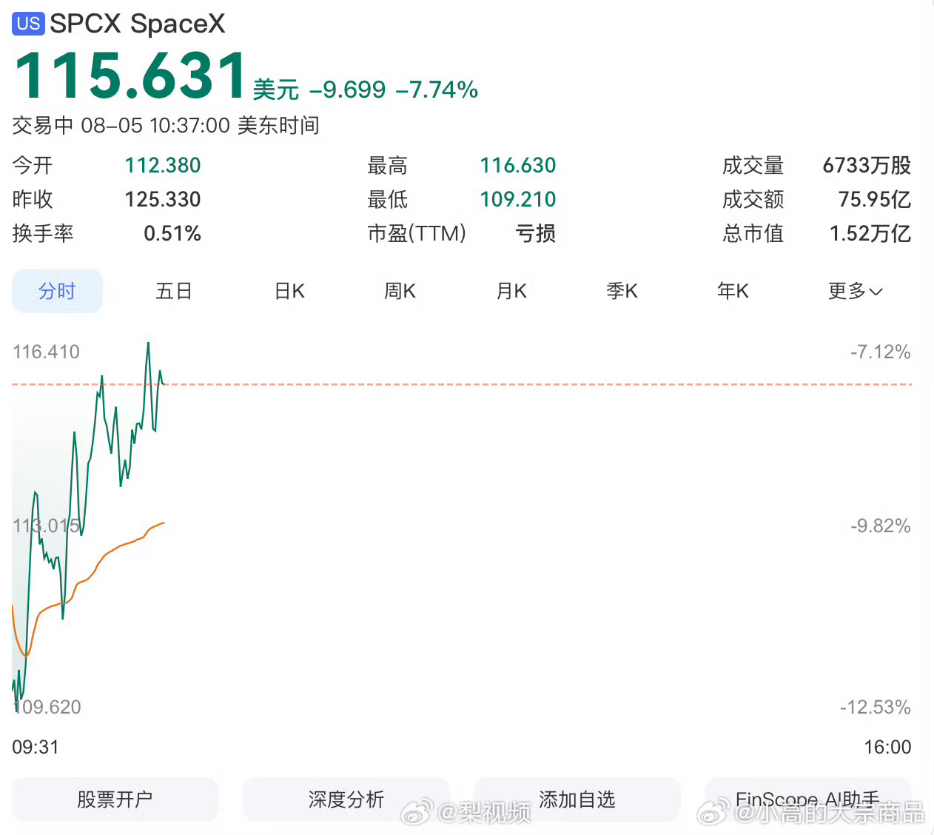Click the price change -9.699
The width and height of the screenshot is (934, 835).
[347, 90]
